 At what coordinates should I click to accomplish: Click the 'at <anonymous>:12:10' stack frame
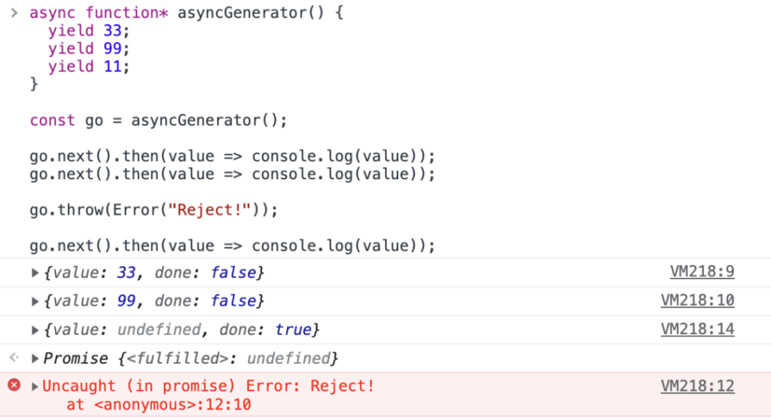159,405
